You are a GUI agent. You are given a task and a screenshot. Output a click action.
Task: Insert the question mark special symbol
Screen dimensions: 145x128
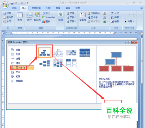(134, 17)
